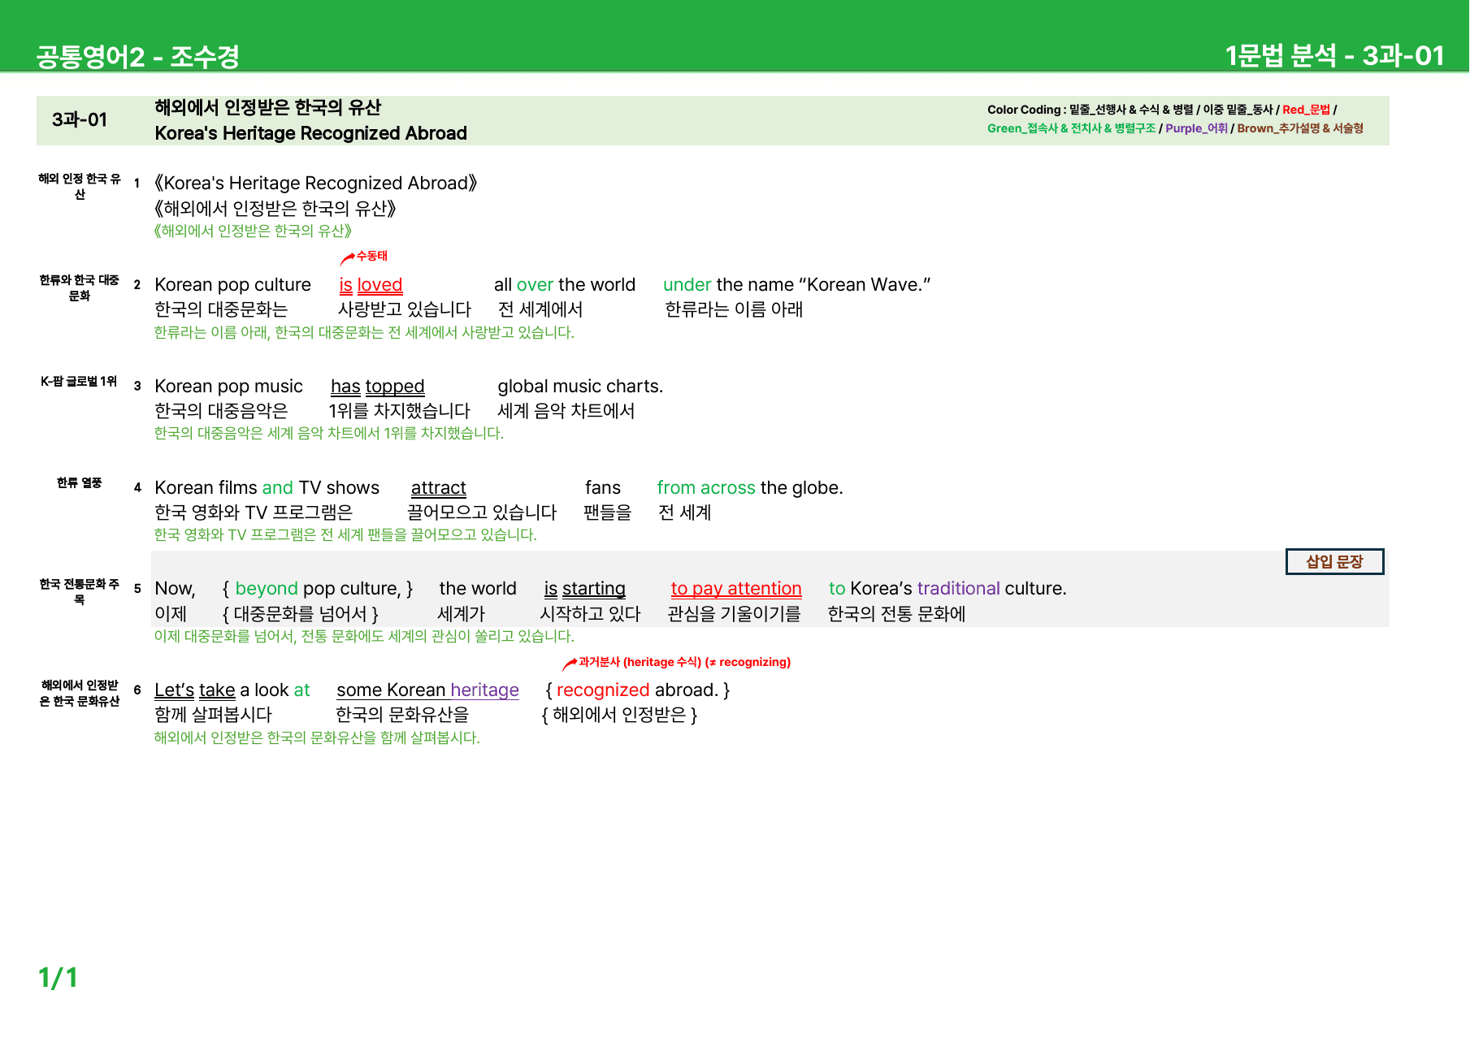Click the underlined words Let's take
This screenshot has height=1038, width=1470.
click(x=195, y=690)
